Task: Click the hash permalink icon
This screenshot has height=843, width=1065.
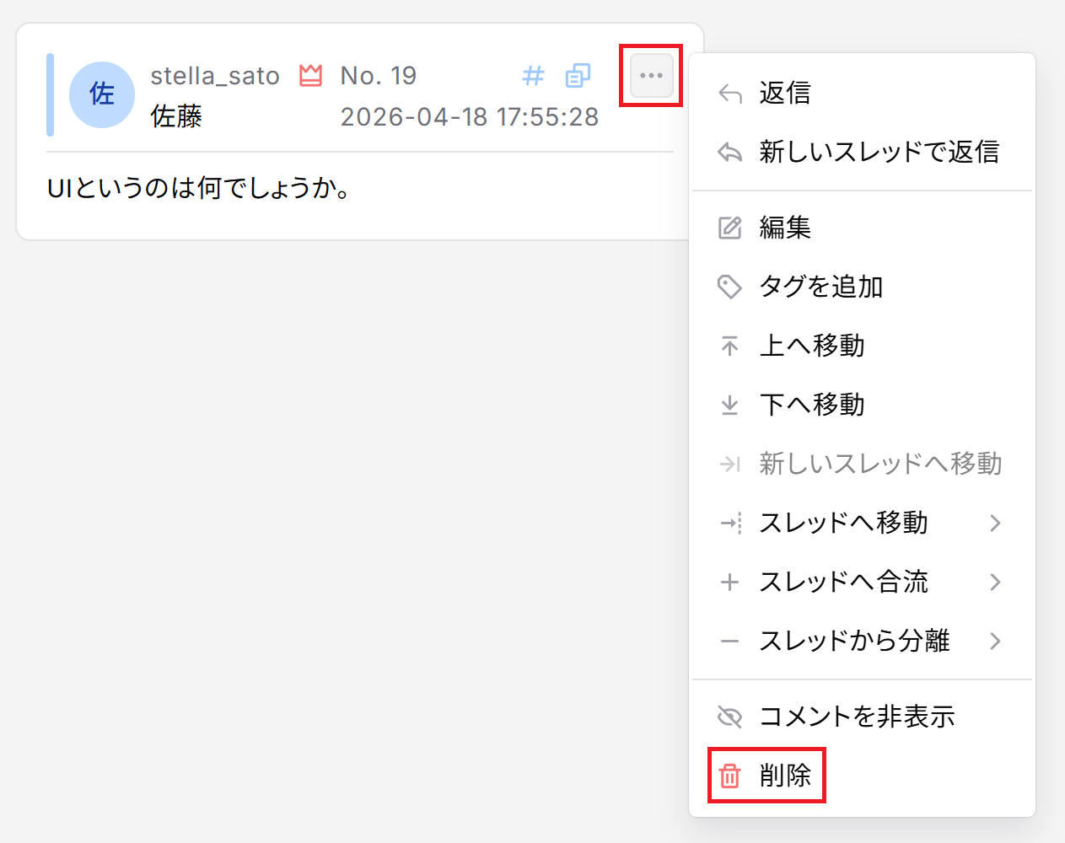Action: click(533, 76)
